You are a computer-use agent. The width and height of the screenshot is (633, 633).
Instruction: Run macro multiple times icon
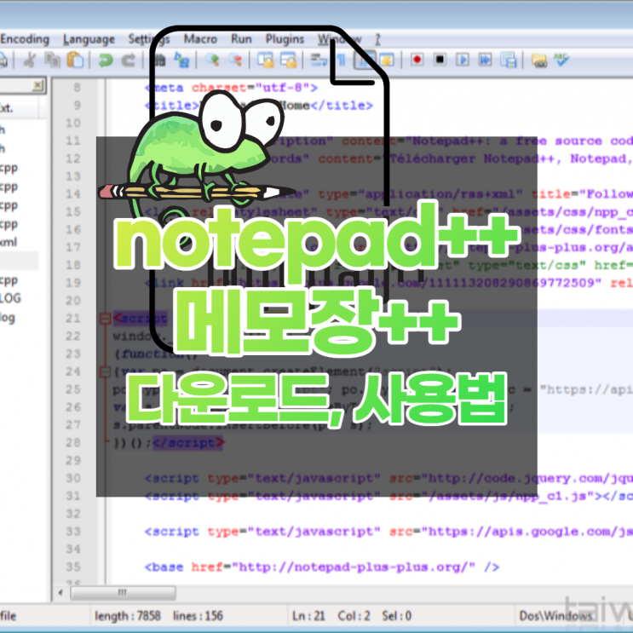(486, 60)
